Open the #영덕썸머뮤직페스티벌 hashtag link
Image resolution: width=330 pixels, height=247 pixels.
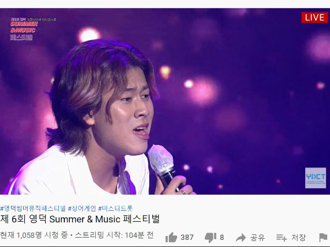pyautogui.click(x=33, y=209)
